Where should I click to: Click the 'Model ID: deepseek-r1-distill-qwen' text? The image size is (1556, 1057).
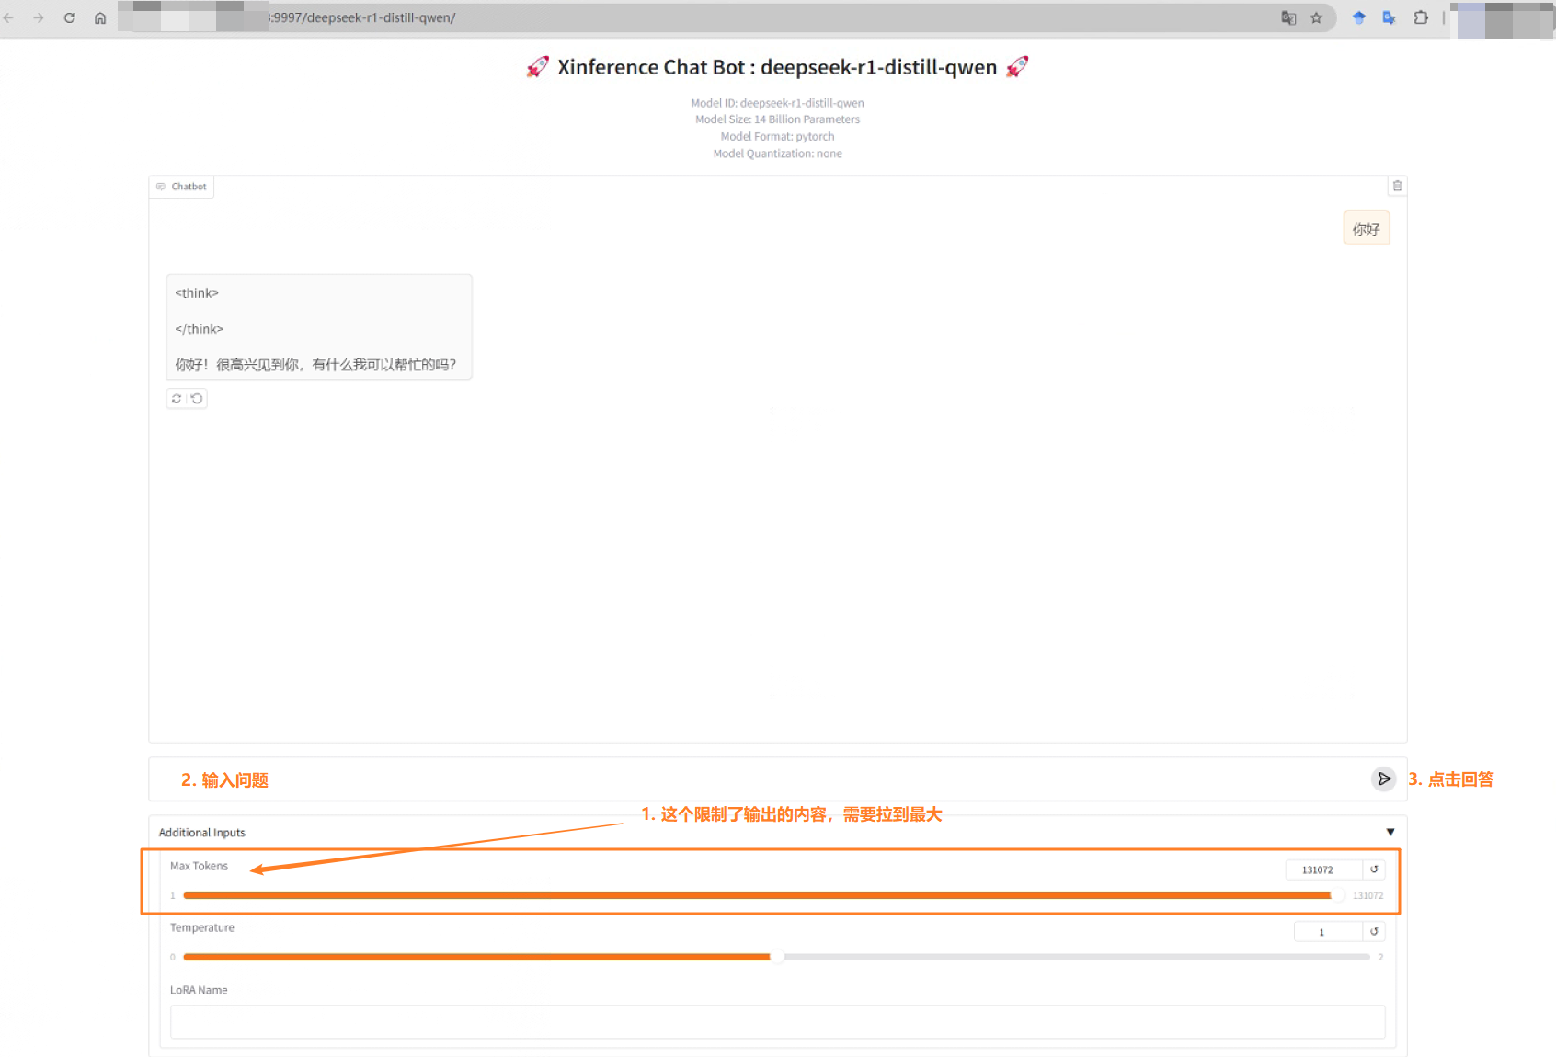click(x=777, y=103)
